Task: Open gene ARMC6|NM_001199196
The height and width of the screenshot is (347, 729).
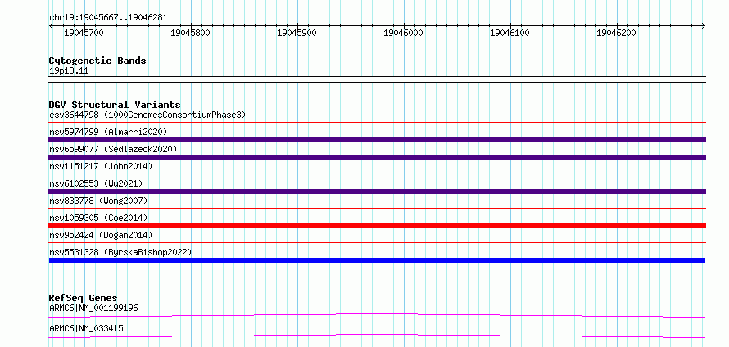Action: [x=93, y=308]
